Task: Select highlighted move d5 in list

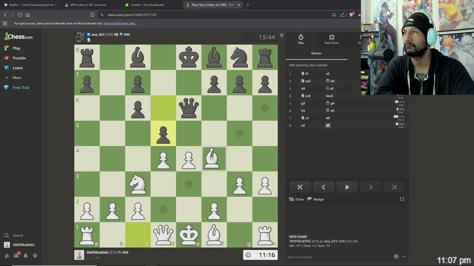Action: click(328, 125)
